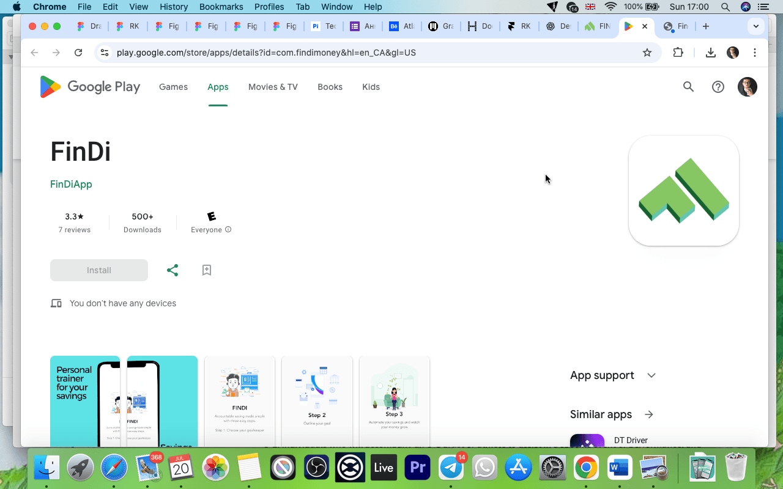Open the 'Step 2' app screenshot

[x=317, y=401]
